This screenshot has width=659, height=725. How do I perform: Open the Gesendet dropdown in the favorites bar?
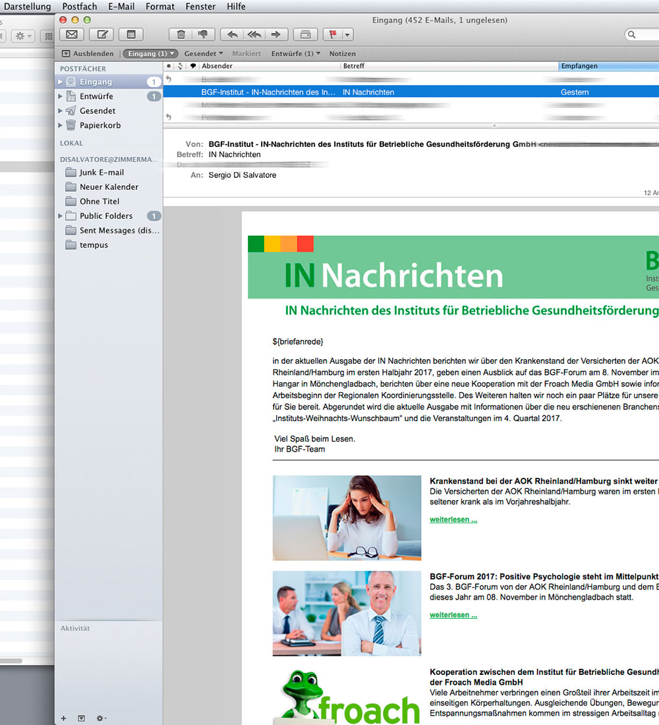tap(203, 53)
